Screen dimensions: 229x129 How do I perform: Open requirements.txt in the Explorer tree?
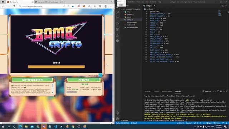(x=132, y=28)
